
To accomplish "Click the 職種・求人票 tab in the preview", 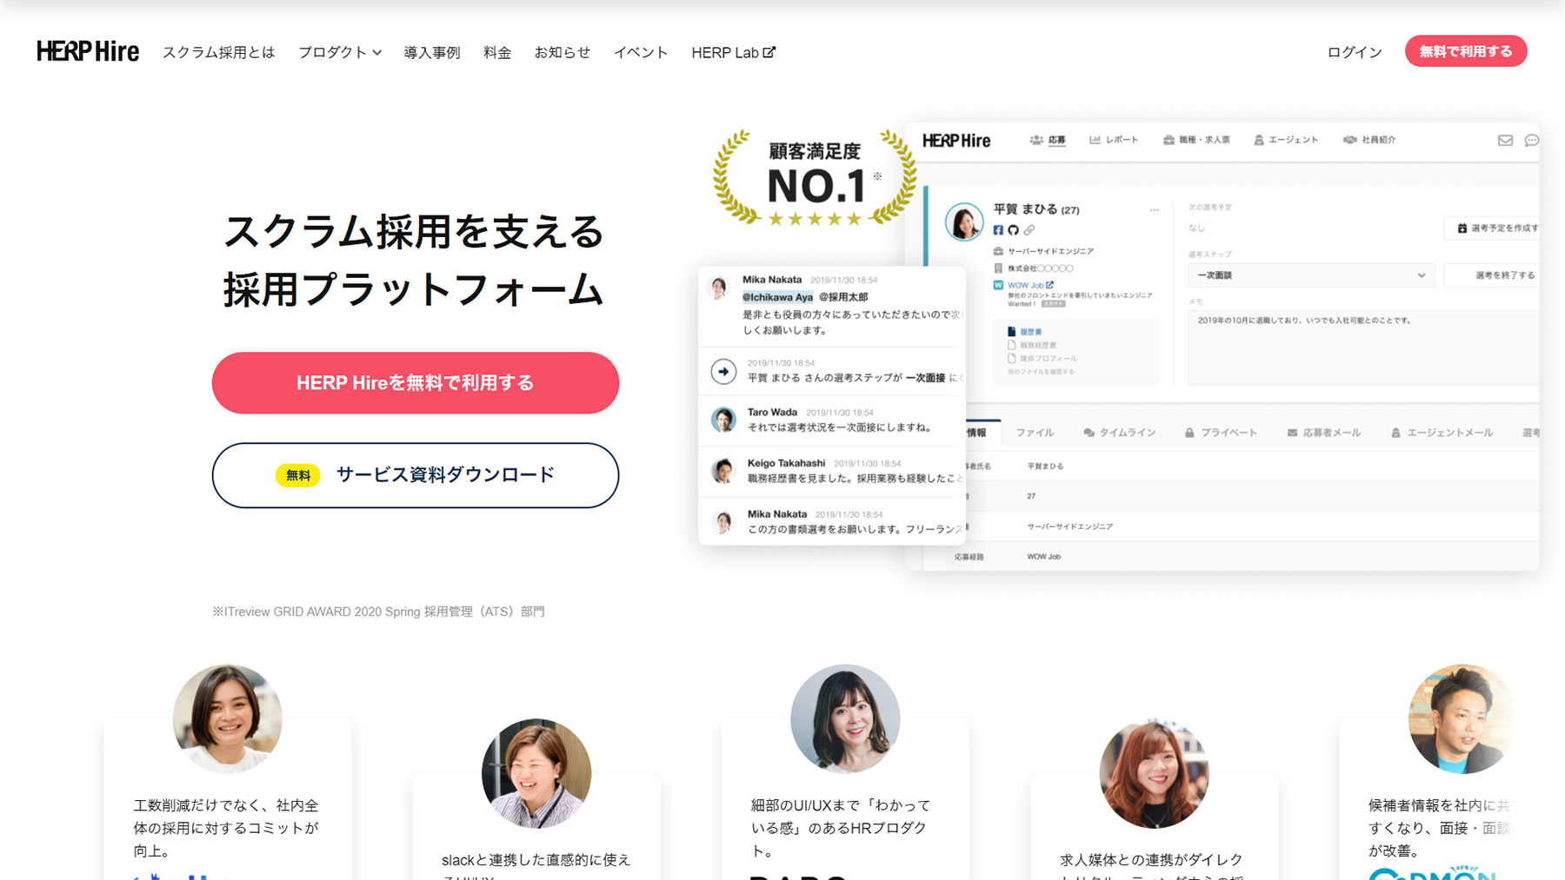I will (1196, 140).
